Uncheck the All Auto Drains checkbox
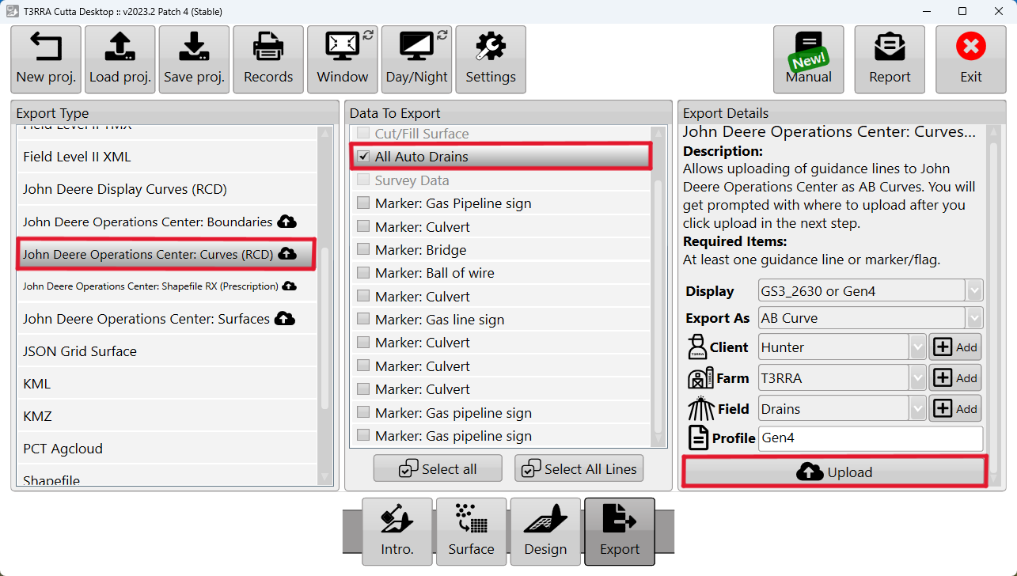Image resolution: width=1017 pixels, height=576 pixels. pos(363,157)
